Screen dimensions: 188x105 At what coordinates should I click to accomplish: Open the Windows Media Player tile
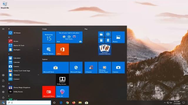coord(105,67)
